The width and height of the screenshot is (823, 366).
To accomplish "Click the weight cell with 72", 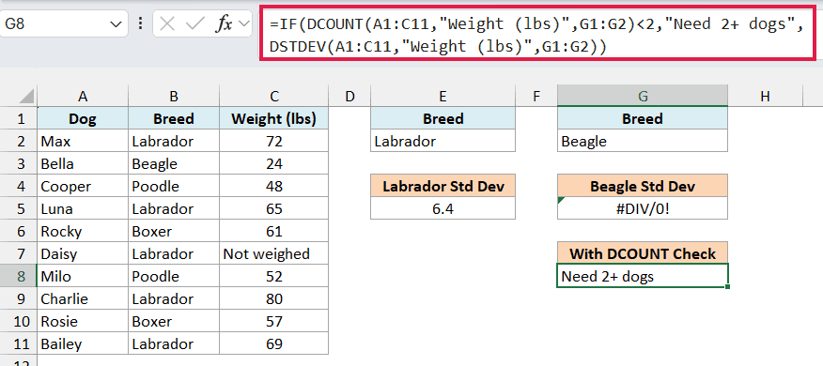I will pos(274,141).
